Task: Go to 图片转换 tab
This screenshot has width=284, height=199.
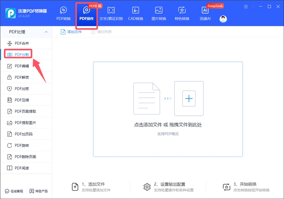Action: point(159,14)
